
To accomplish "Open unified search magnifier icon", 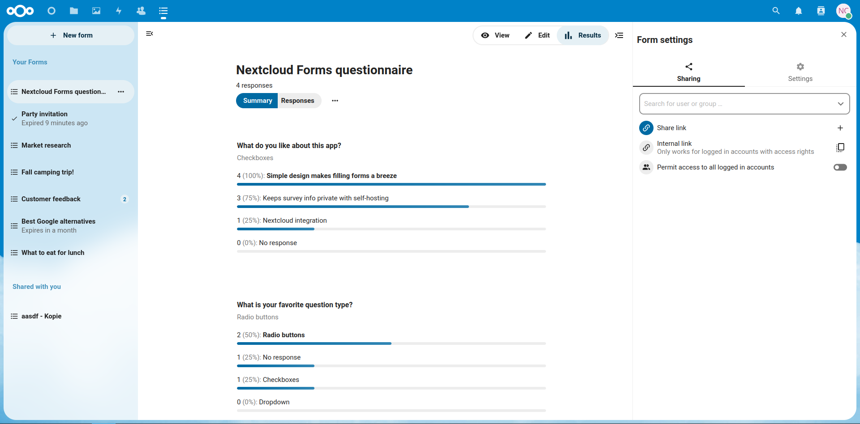I will pyautogui.click(x=776, y=11).
